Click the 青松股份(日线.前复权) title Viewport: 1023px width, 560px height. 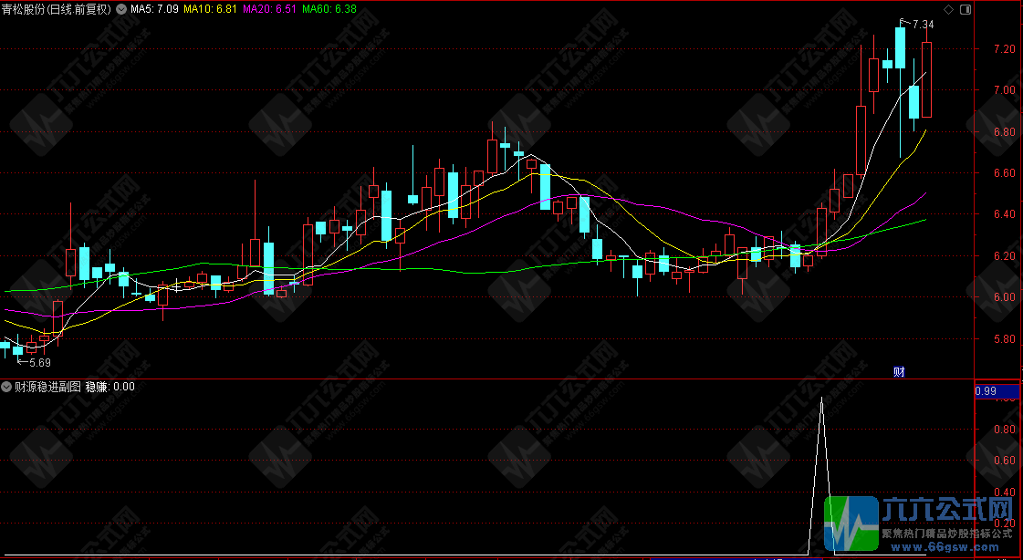click(x=57, y=9)
